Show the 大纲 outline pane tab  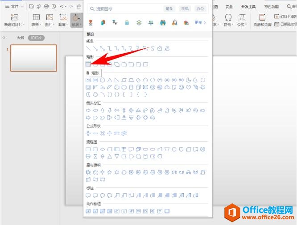click(20, 38)
